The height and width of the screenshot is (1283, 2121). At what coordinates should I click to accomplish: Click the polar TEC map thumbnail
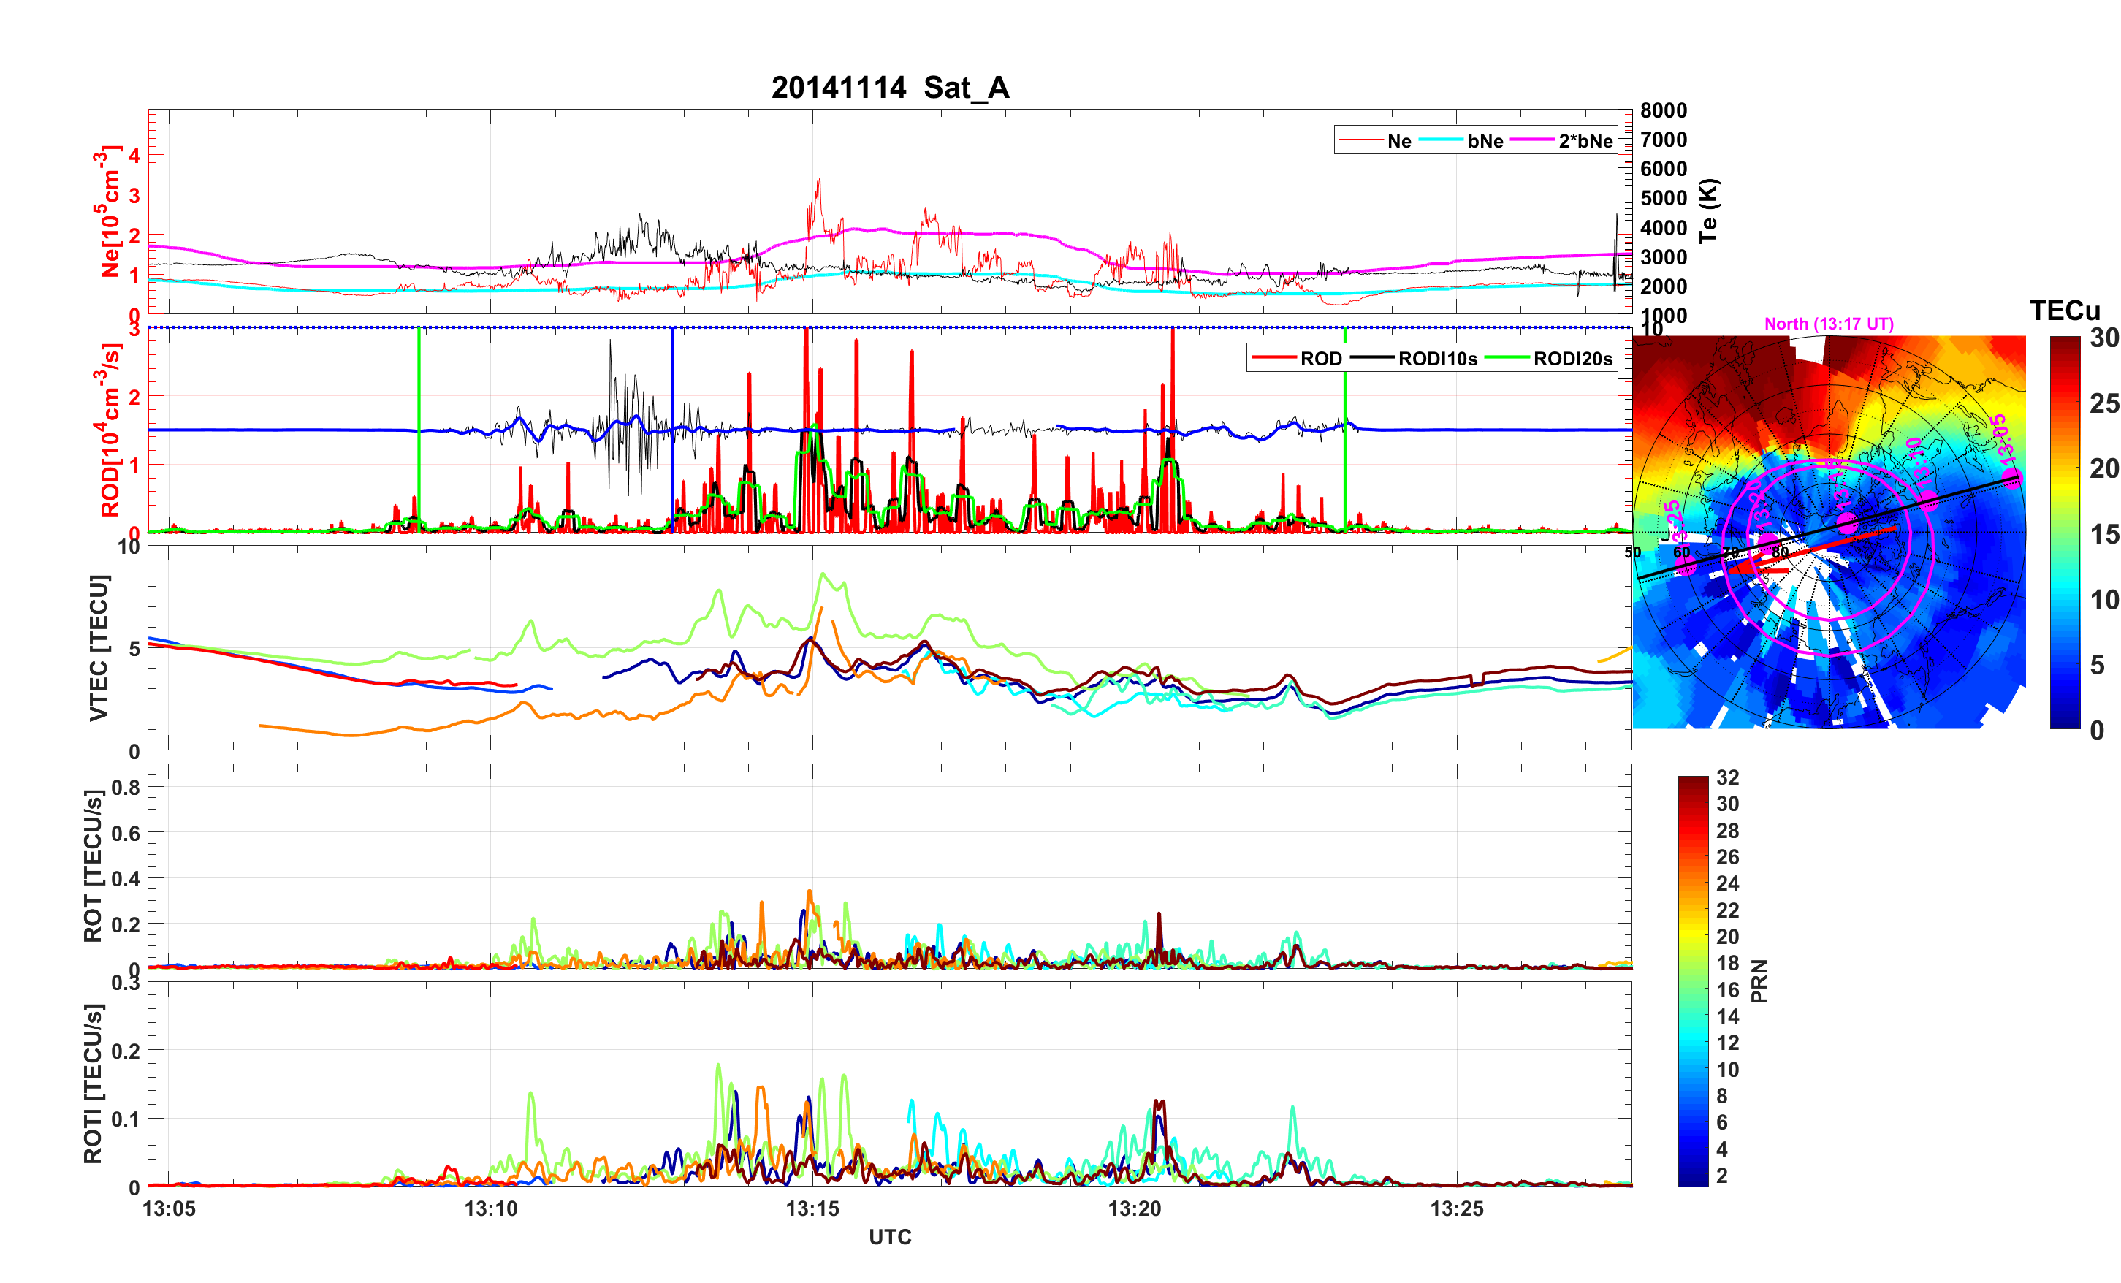[1828, 532]
